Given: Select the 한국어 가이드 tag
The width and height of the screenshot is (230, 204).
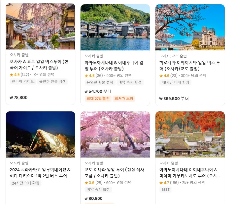Looking at the screenshot, I should click(x=23, y=81).
